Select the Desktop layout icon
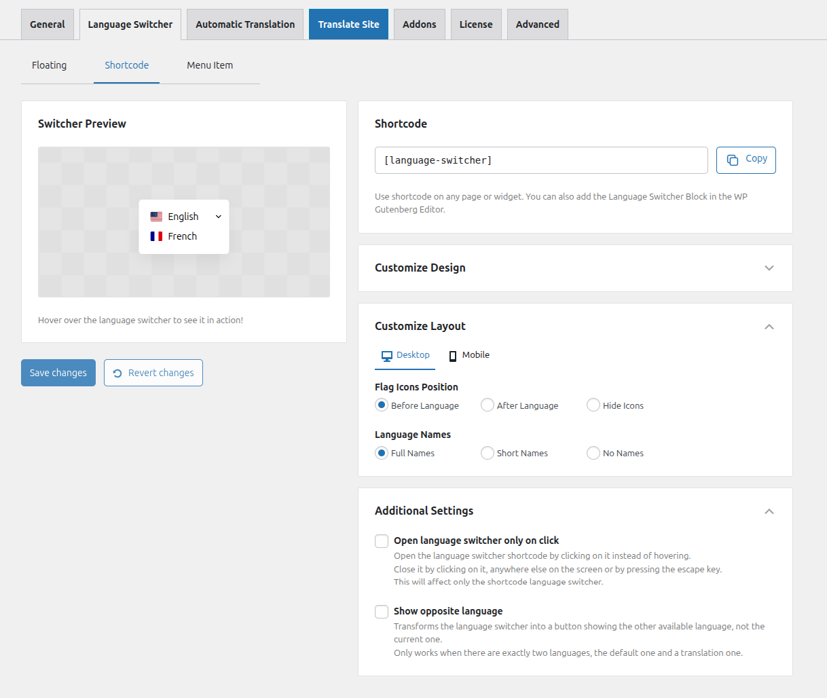827x698 pixels. point(387,354)
